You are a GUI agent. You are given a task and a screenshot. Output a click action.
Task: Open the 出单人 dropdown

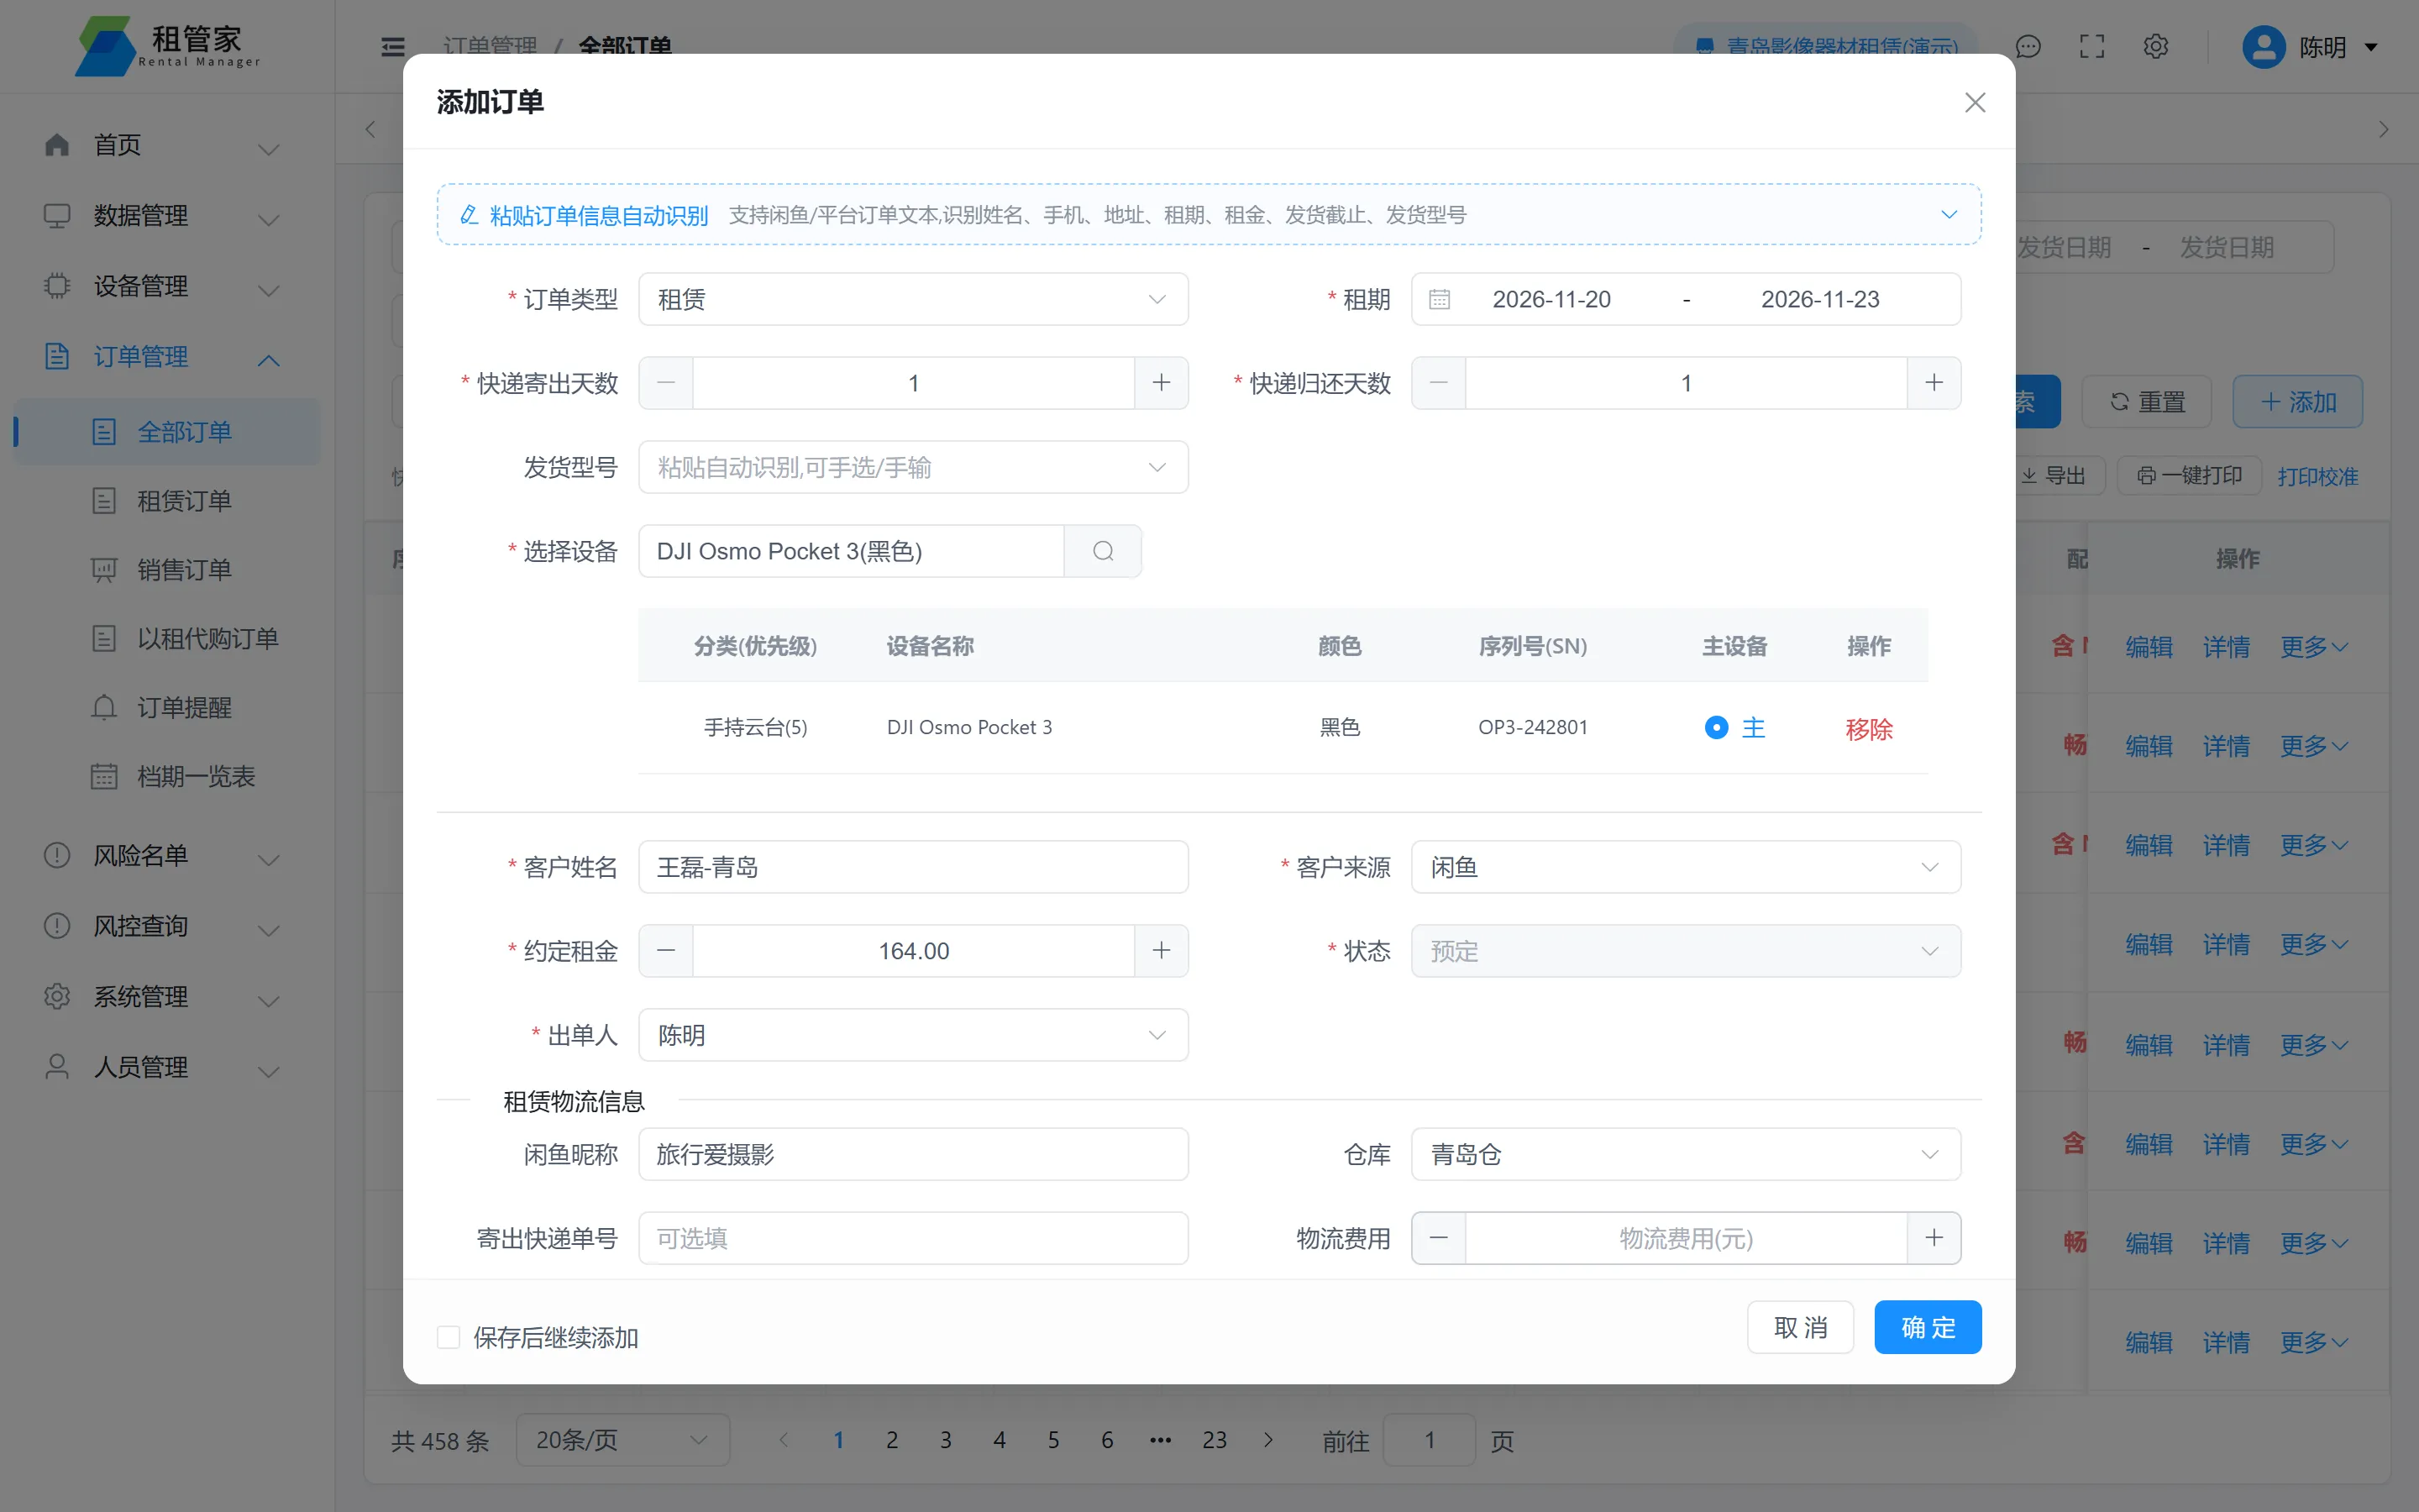(913, 1035)
